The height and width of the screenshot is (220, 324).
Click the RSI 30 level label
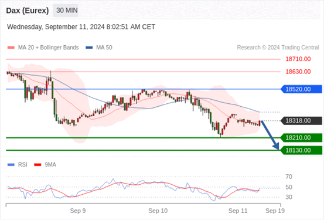coord(289,197)
